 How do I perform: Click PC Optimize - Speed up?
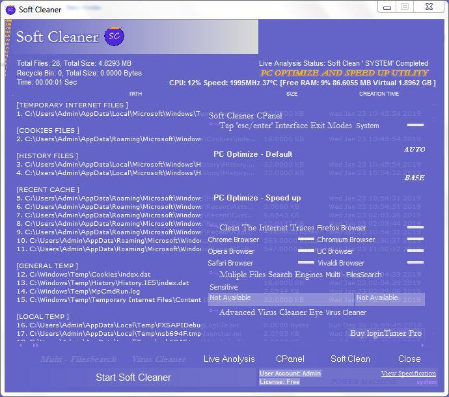click(257, 198)
